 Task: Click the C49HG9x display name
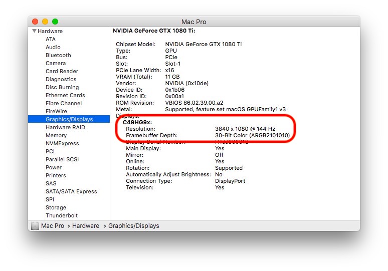click(x=137, y=122)
